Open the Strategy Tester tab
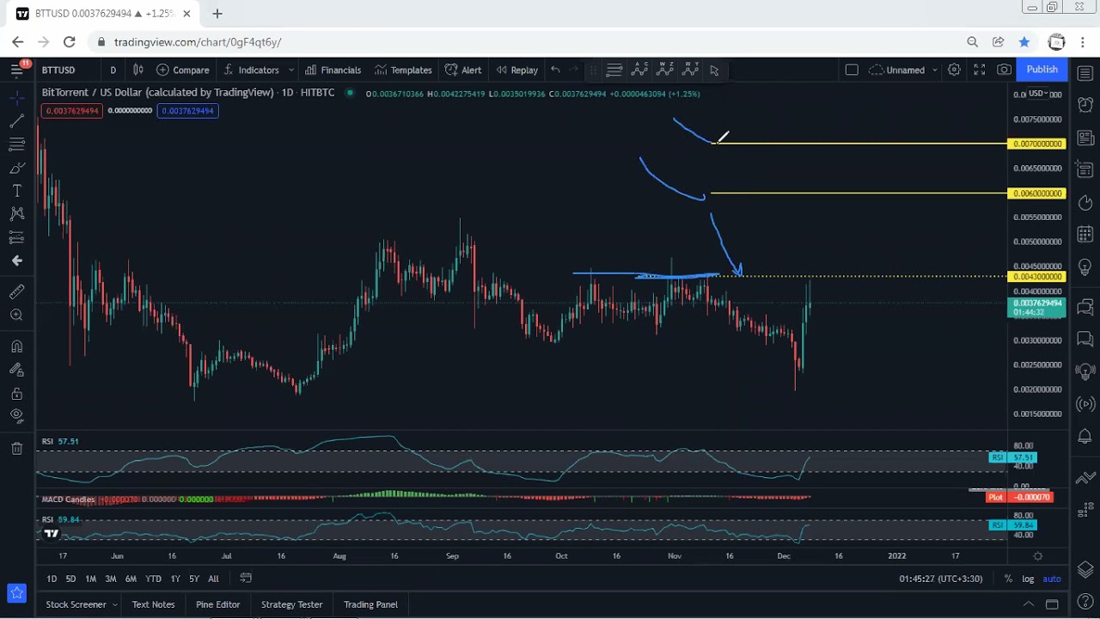Viewport: 1100px width, 619px height. (x=291, y=604)
